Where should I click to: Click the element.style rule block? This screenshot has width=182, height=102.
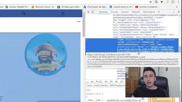pos(95,95)
